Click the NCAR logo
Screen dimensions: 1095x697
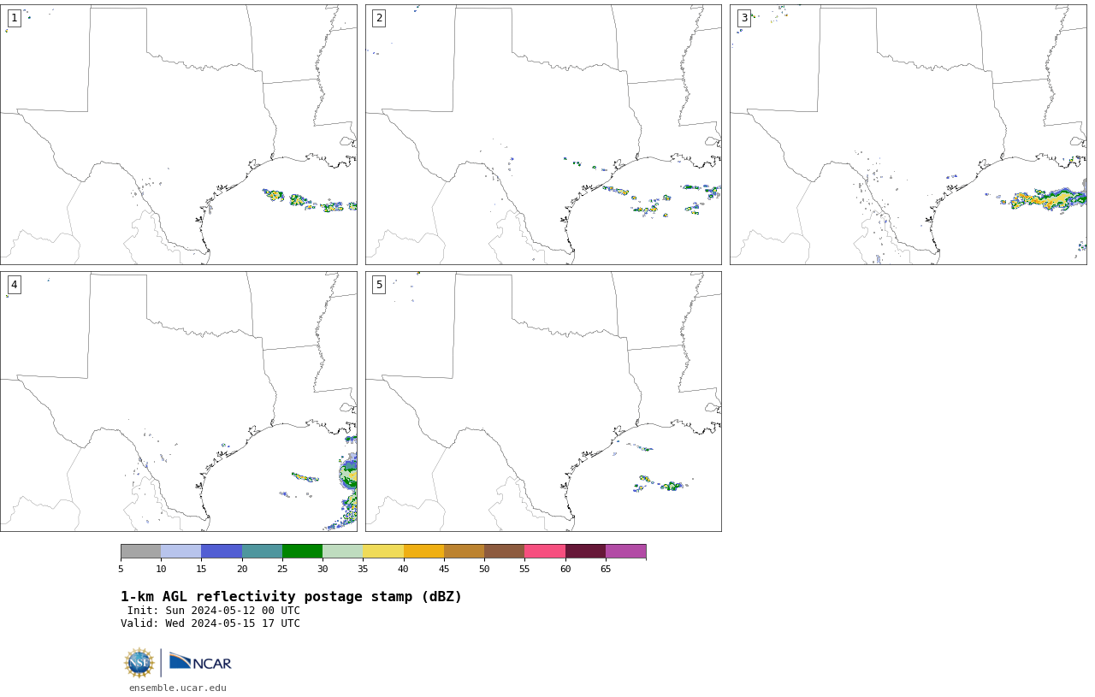tap(200, 662)
